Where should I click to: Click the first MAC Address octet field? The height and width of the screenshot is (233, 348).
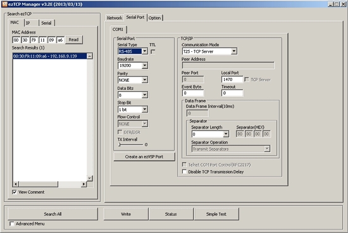(x=16, y=40)
